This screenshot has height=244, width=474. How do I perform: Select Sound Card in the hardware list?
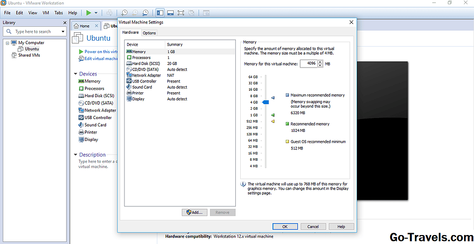[x=141, y=87]
